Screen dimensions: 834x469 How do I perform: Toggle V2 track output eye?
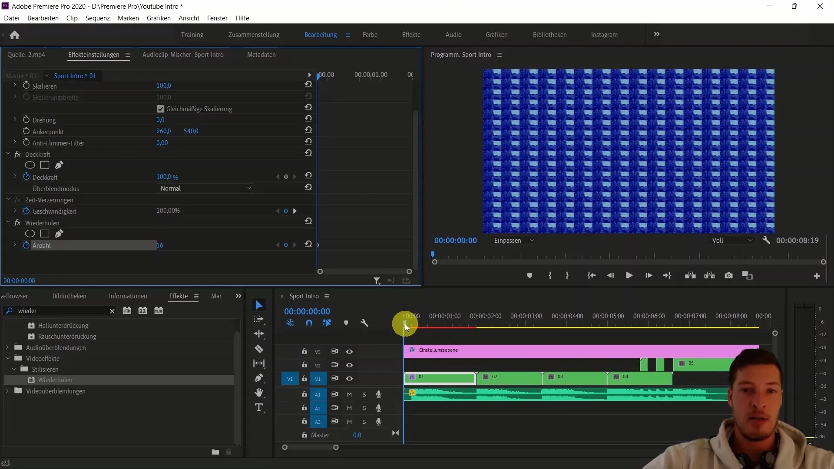tap(349, 365)
